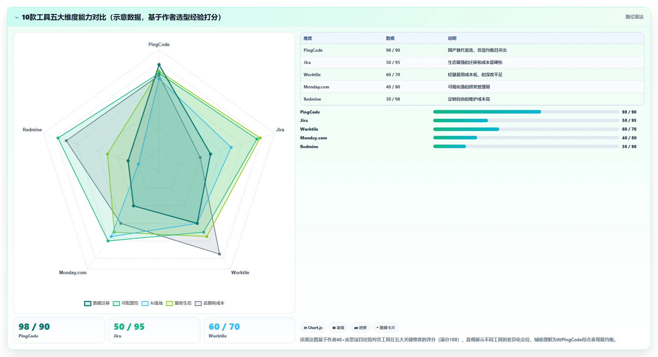Click the 30 / 98 value beside Redmine progress bar
The height and width of the screenshot is (357, 658).
629,147
